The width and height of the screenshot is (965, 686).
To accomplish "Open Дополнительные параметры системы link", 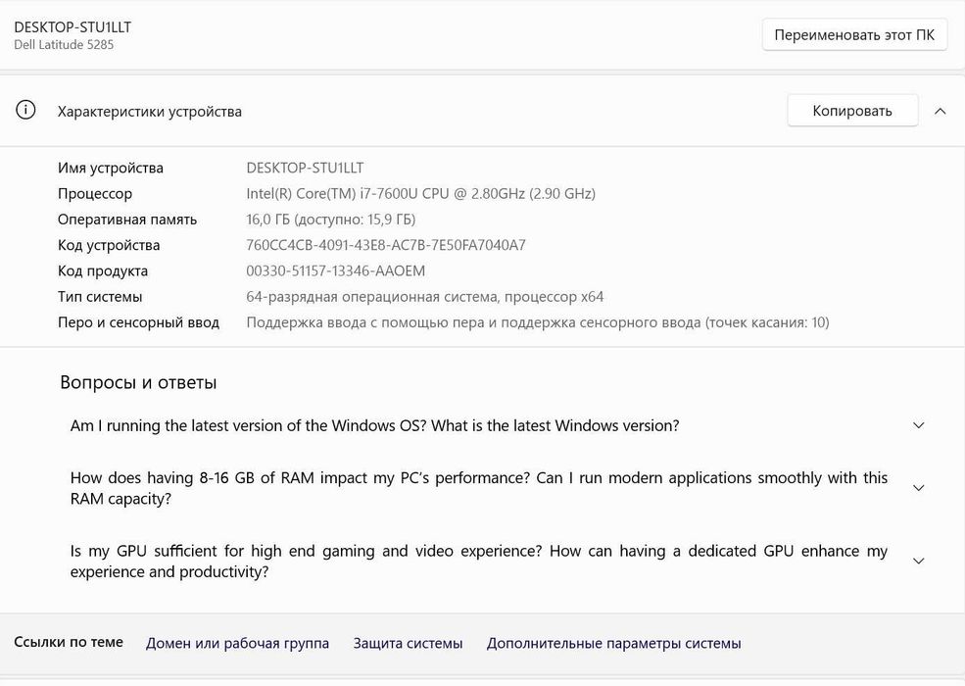I will (x=613, y=644).
